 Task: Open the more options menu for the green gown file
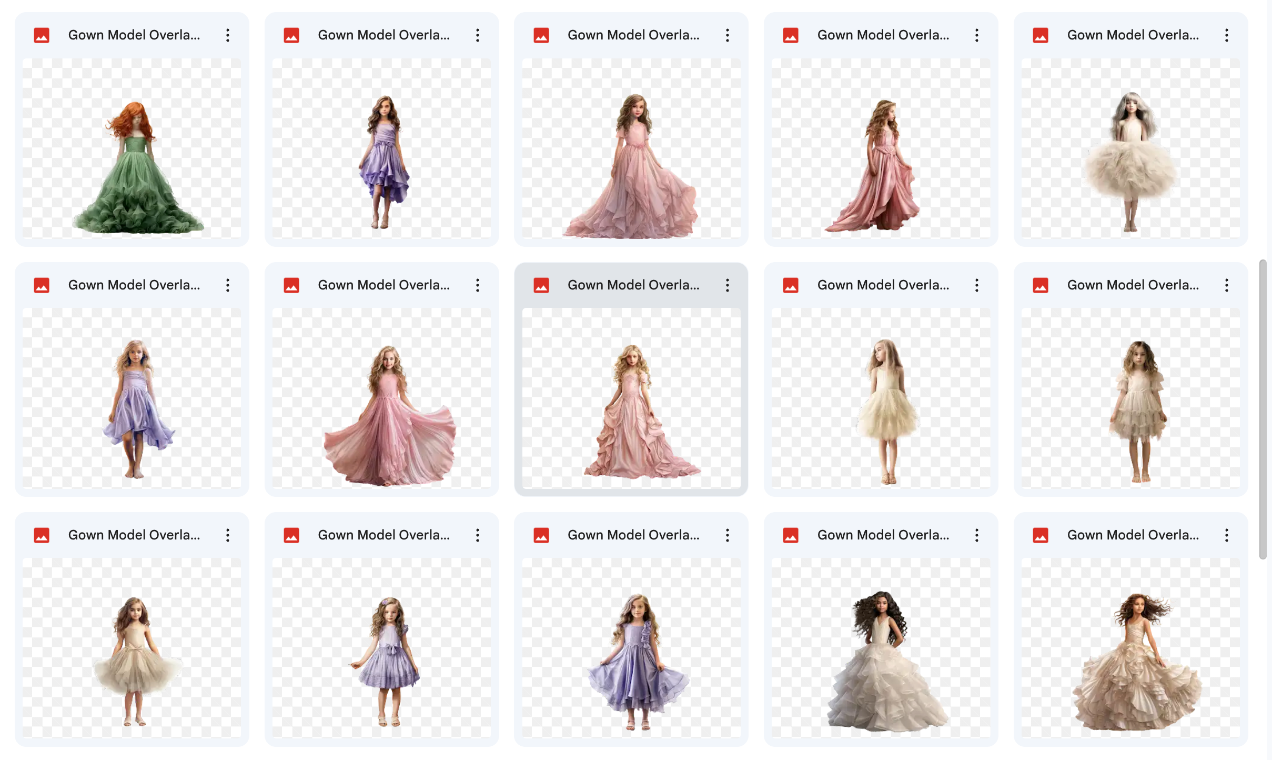click(227, 35)
